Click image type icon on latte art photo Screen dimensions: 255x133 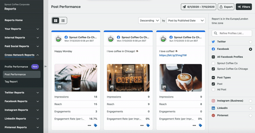click(x=164, y=87)
